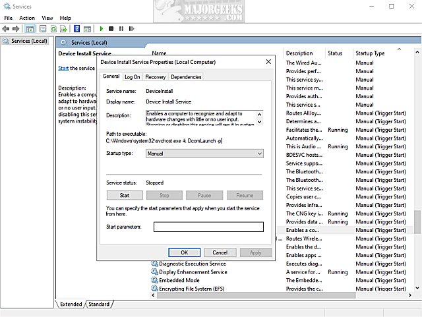This screenshot has height=317, width=422.
Task: Click the Export List toolbar icon
Action: click(63, 29)
